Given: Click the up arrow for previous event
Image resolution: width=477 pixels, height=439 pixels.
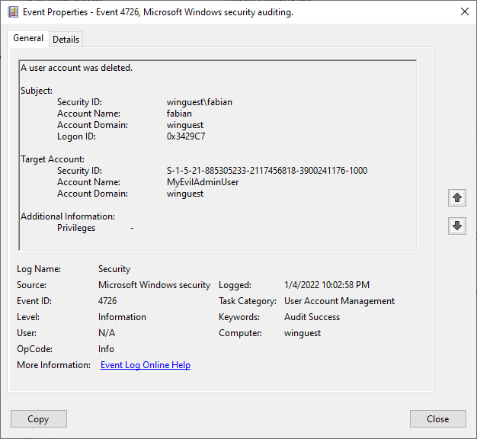Looking at the screenshot, I should coord(456,198).
